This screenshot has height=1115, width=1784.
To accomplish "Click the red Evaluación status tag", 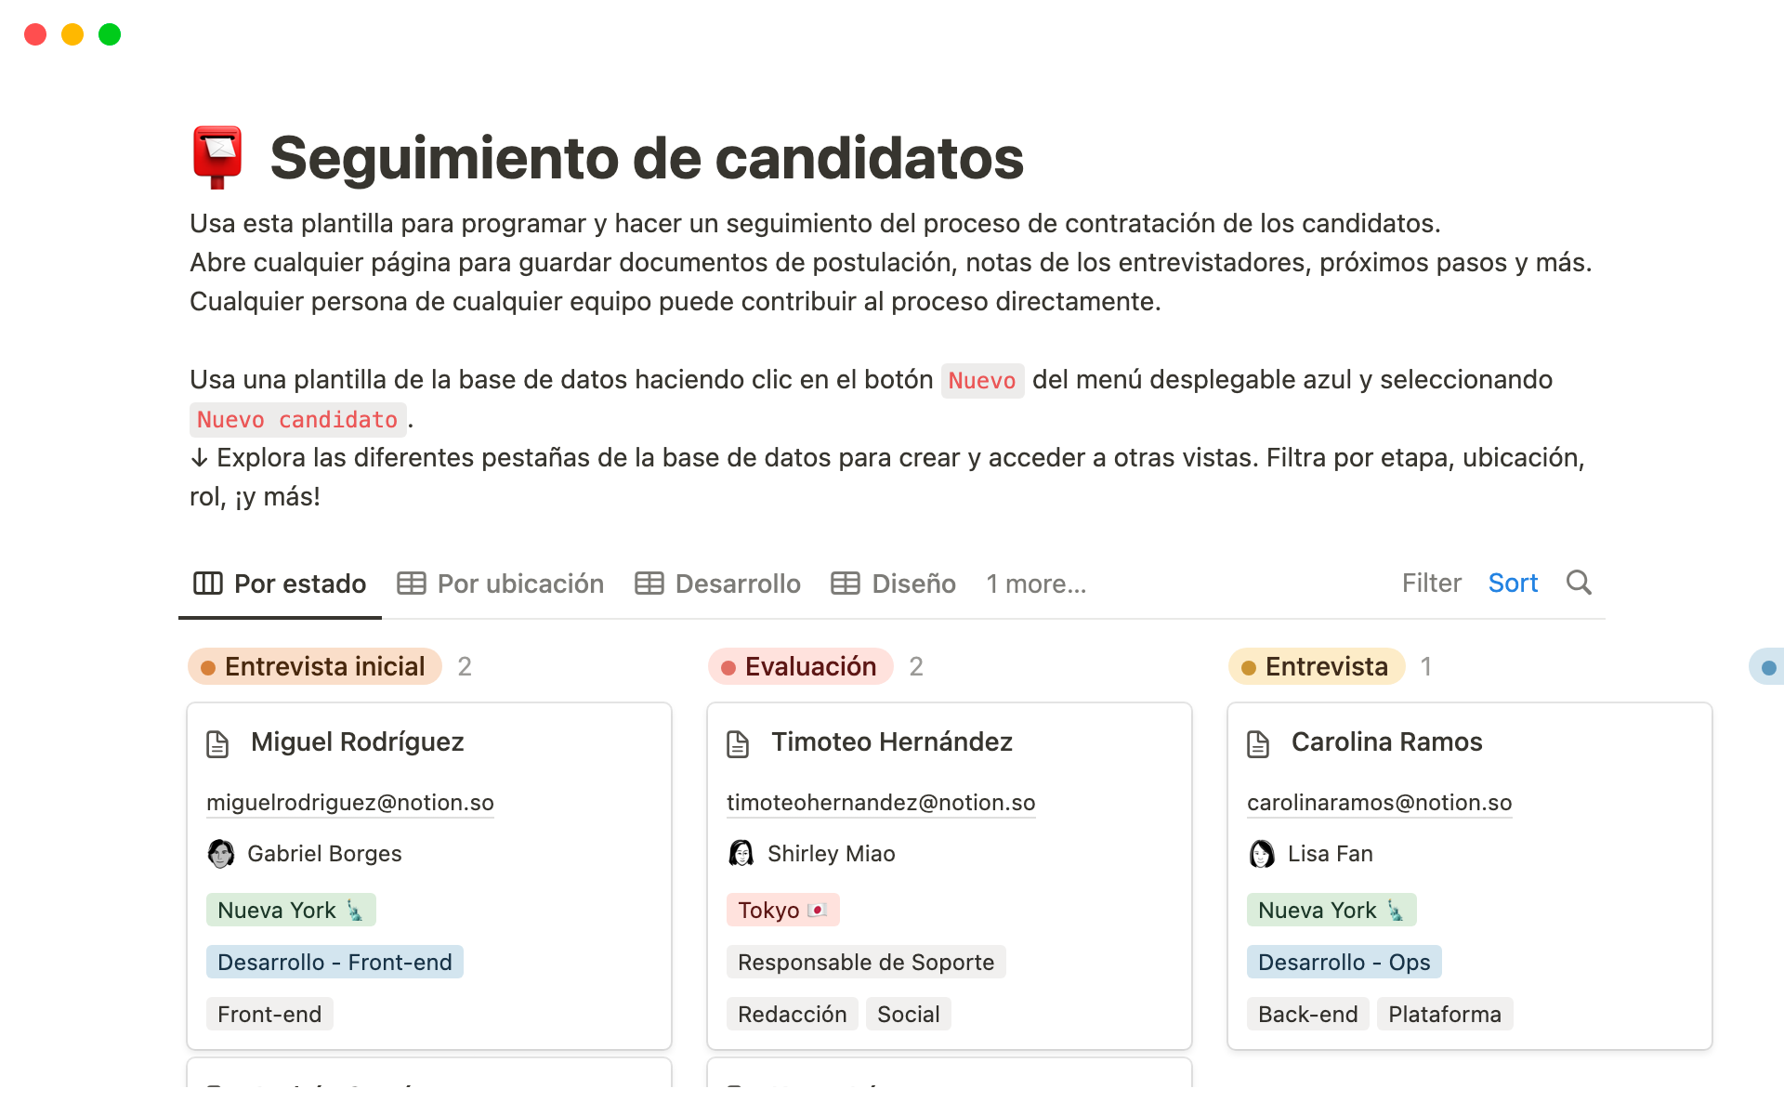I will click(801, 666).
